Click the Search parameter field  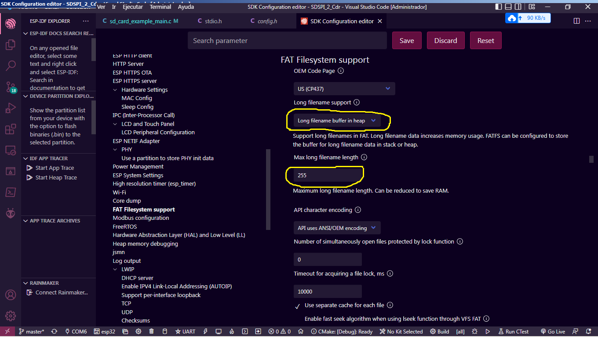[288, 40]
